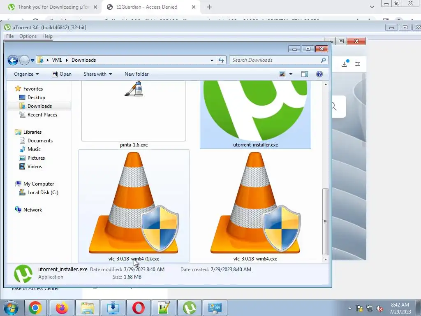Image resolution: width=421 pixels, height=316 pixels.
Task: Expand the arrow before Downloads in breadcrumb
Action: point(67,60)
